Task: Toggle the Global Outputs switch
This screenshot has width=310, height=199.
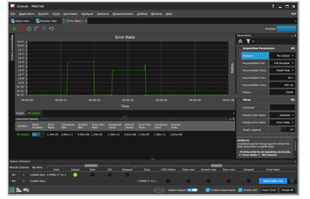Action: click(x=192, y=190)
